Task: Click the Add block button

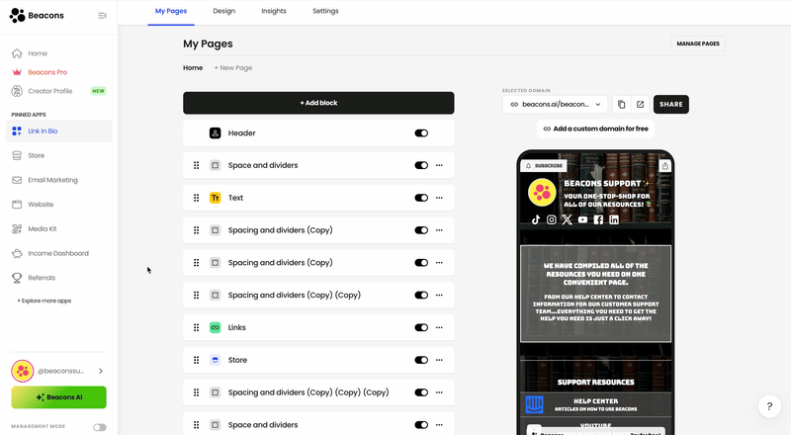Action: 318,103
